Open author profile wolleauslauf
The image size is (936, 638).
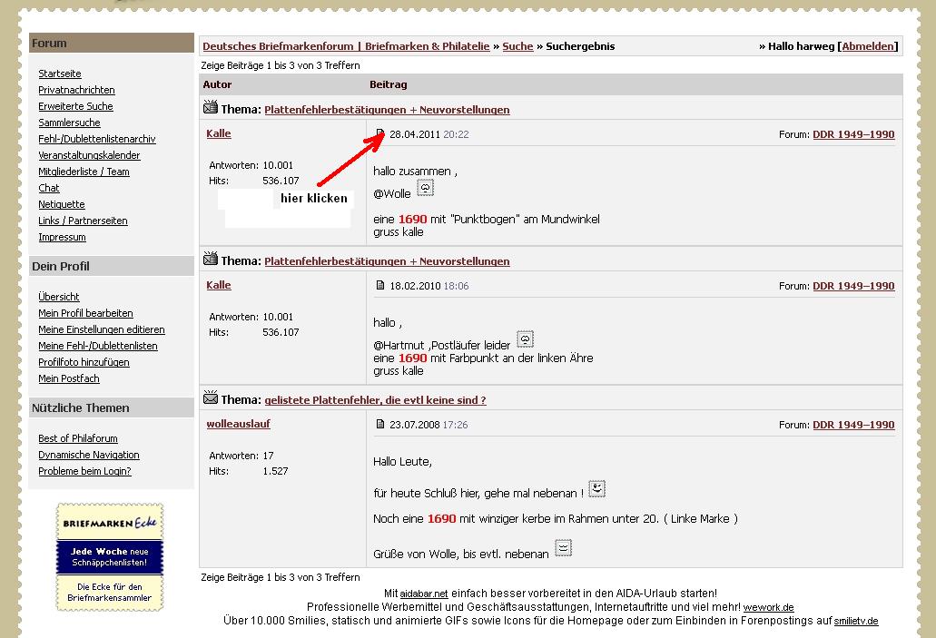click(x=238, y=424)
